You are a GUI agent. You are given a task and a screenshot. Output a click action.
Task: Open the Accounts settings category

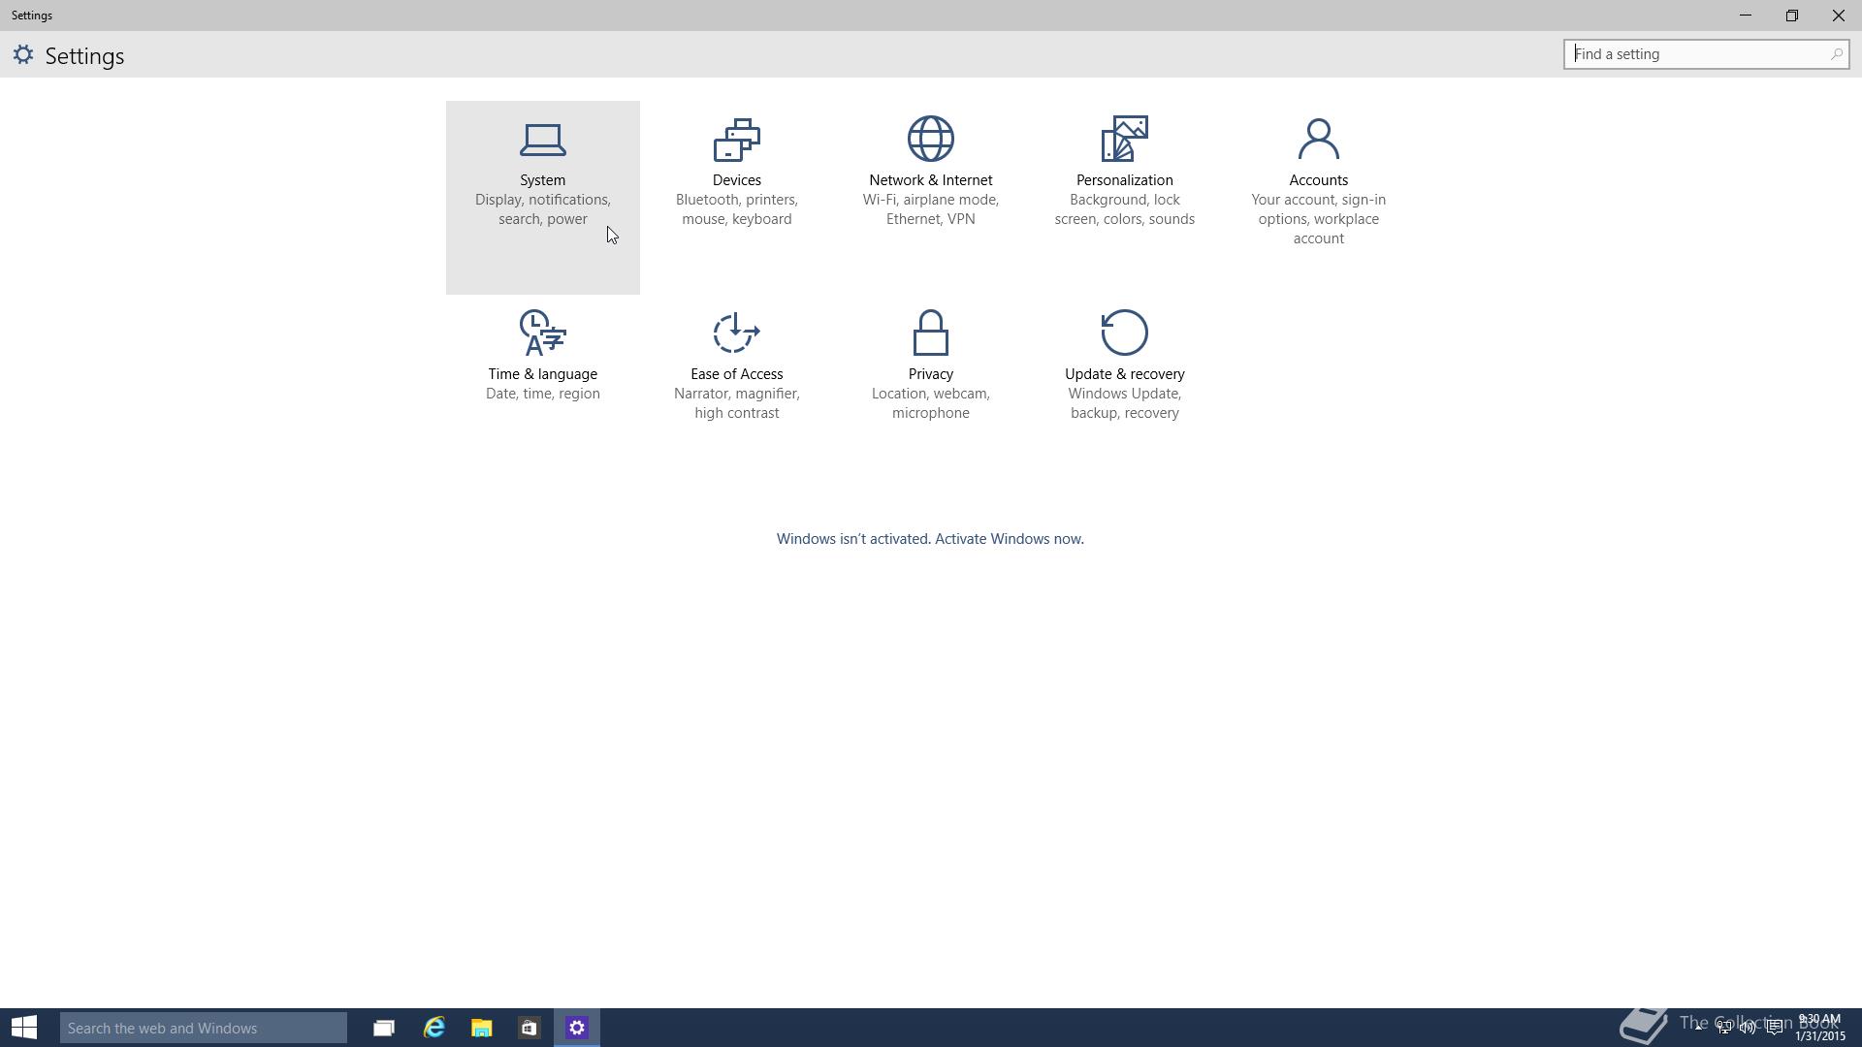(1318, 197)
